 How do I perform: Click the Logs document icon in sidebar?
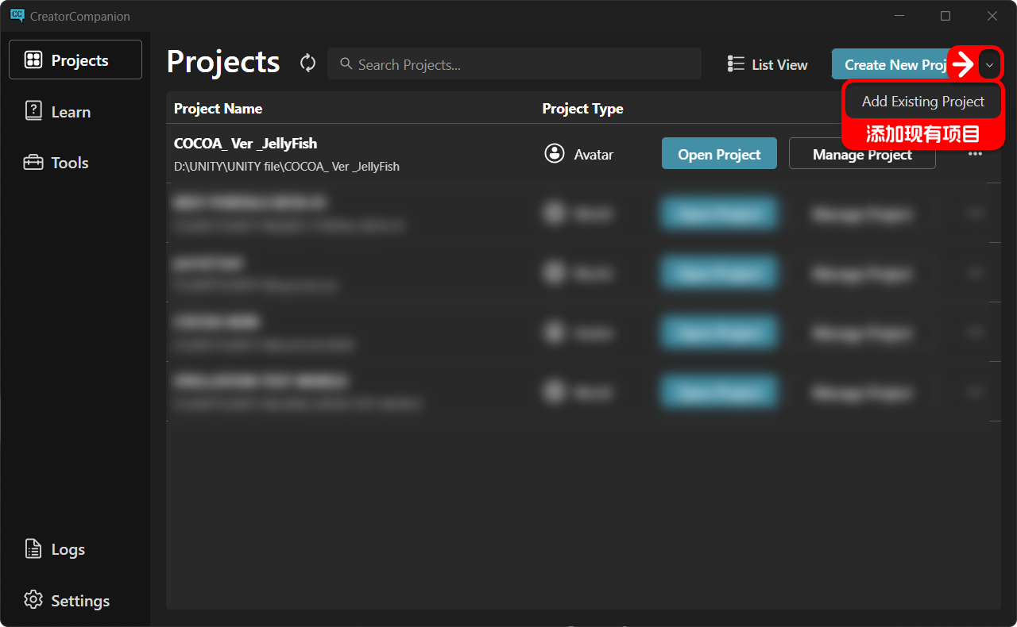tap(33, 549)
